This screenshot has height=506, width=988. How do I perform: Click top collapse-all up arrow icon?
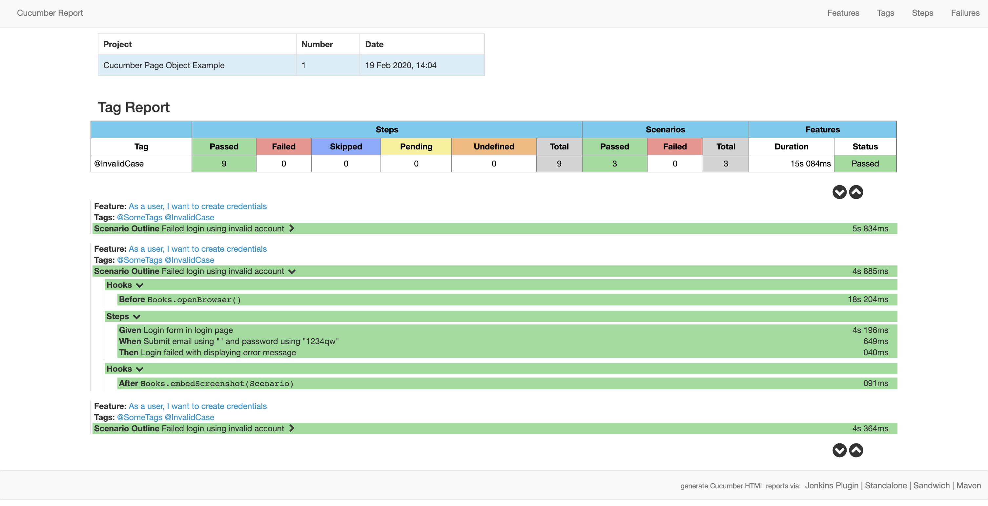[856, 192]
